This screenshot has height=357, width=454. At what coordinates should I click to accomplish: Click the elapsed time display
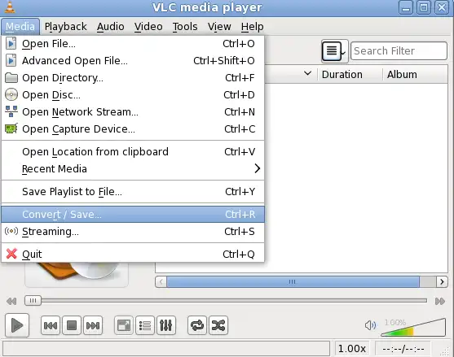pyautogui.click(x=403, y=349)
